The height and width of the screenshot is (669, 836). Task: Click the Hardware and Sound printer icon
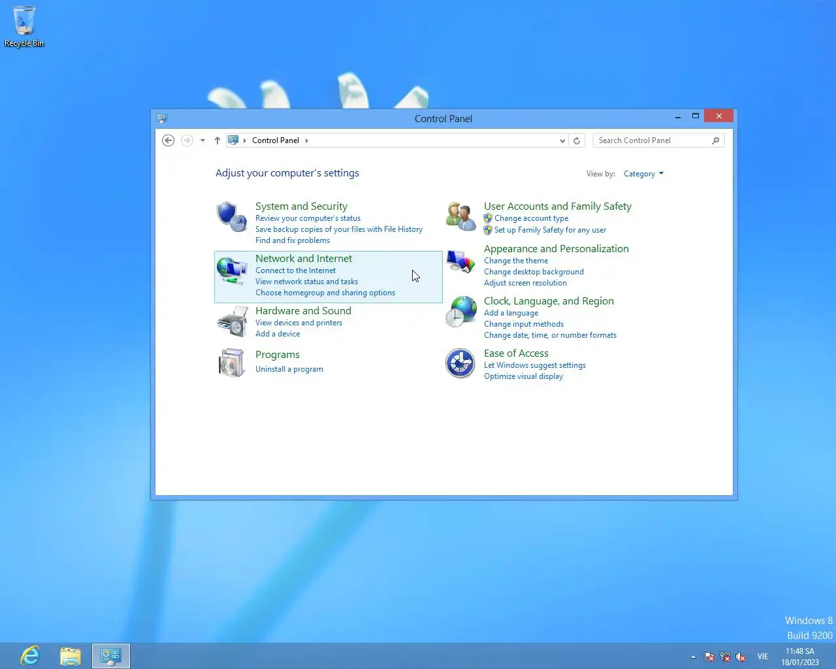(x=232, y=322)
